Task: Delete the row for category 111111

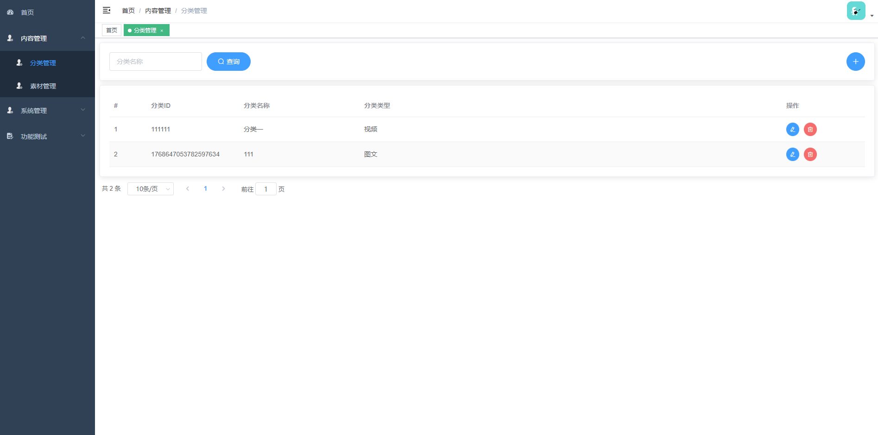Action: coord(810,129)
